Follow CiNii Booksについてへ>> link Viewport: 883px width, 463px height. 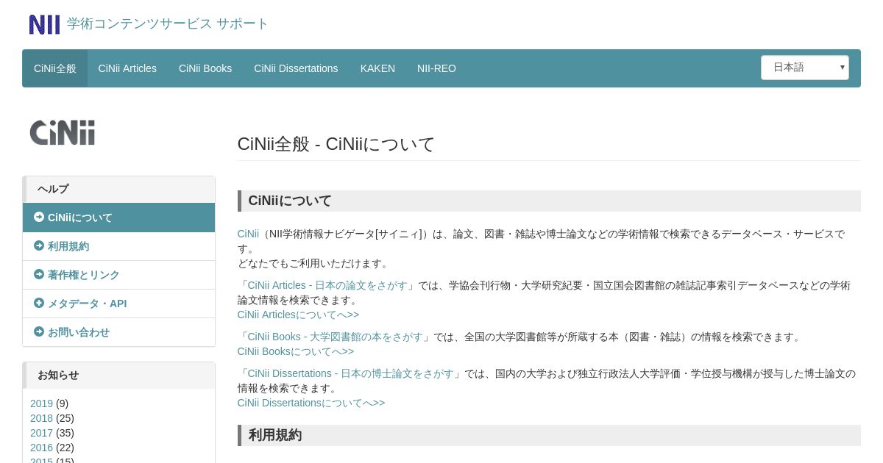pyautogui.click(x=295, y=351)
